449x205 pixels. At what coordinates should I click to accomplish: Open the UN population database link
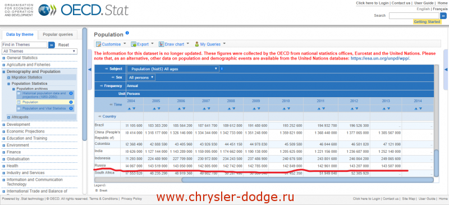(381, 58)
